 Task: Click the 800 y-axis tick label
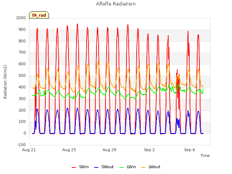tap(22, 41)
